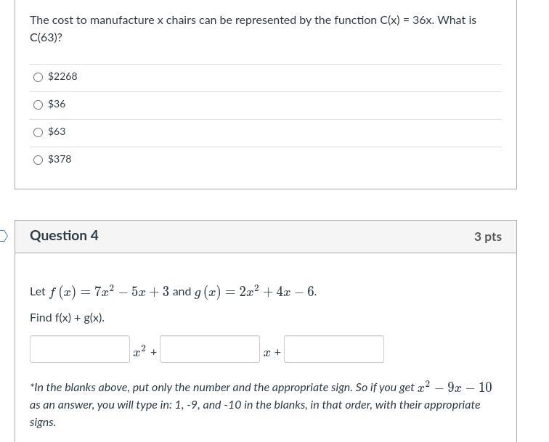The width and height of the screenshot is (549, 442).
Task: Click the g(x) = 2x² + 4x − 6 formula
Action: 256,292
